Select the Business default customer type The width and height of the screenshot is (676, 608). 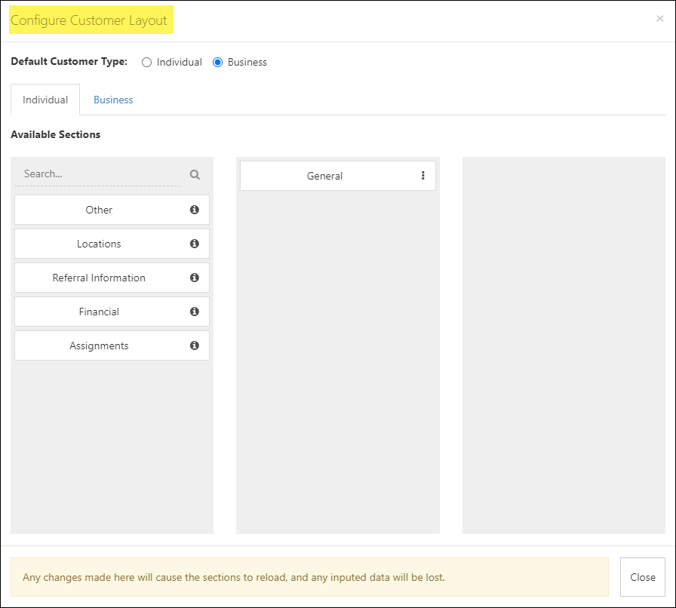(x=218, y=63)
